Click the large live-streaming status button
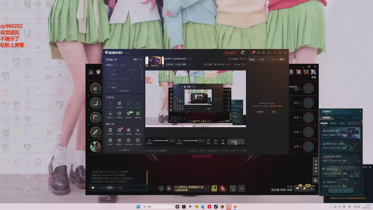 click(236, 142)
